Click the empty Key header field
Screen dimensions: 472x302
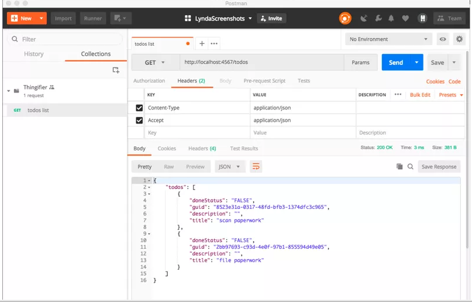(197, 133)
